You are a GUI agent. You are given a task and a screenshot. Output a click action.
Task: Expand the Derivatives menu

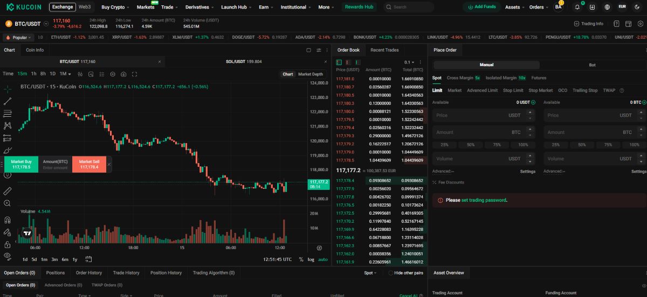pyautogui.click(x=199, y=7)
